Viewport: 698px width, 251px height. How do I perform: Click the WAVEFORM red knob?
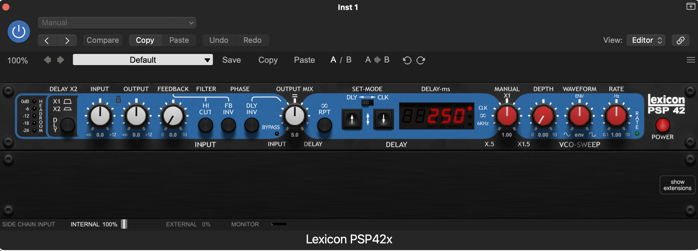(579, 116)
